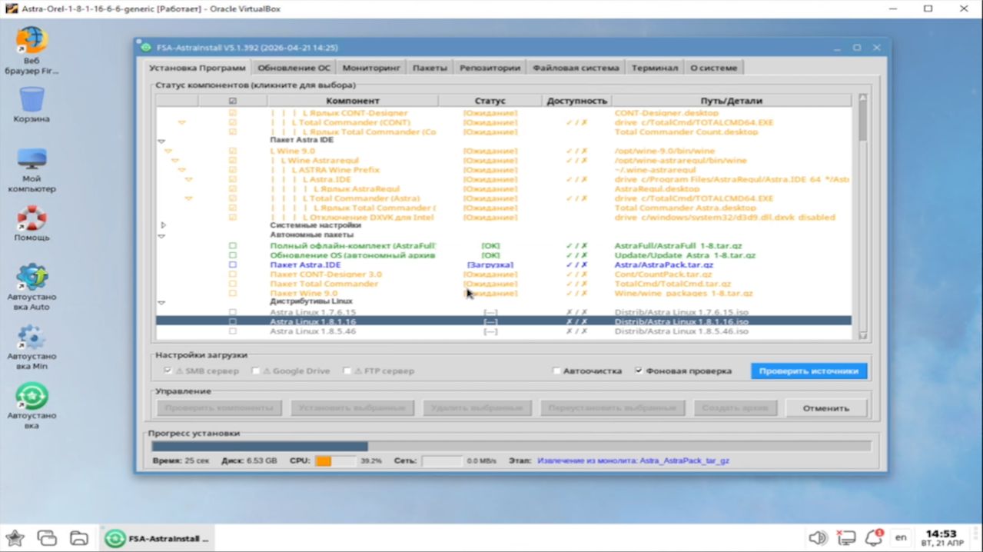Viewport: 983px width, 552px height.
Task: Disable the Фоновая проверка checkbox
Action: coord(639,371)
